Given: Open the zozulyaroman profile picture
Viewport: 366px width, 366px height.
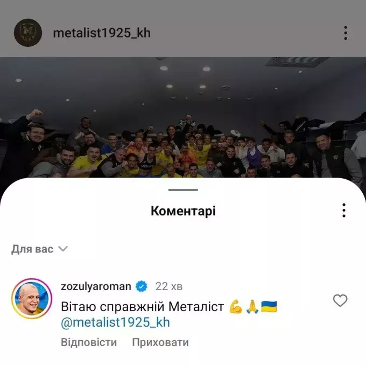Looking at the screenshot, I should [32, 299].
